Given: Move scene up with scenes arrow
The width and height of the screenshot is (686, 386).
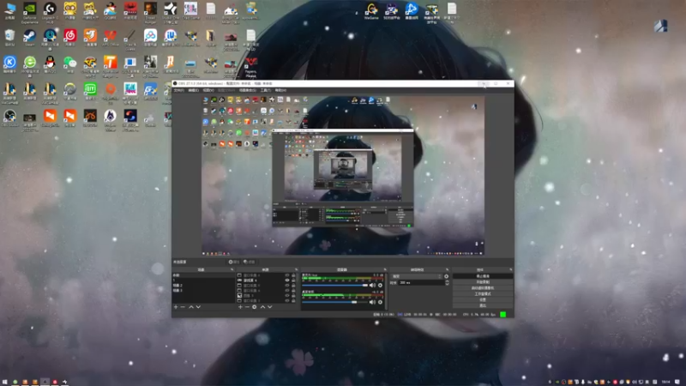Looking at the screenshot, I should (x=191, y=307).
